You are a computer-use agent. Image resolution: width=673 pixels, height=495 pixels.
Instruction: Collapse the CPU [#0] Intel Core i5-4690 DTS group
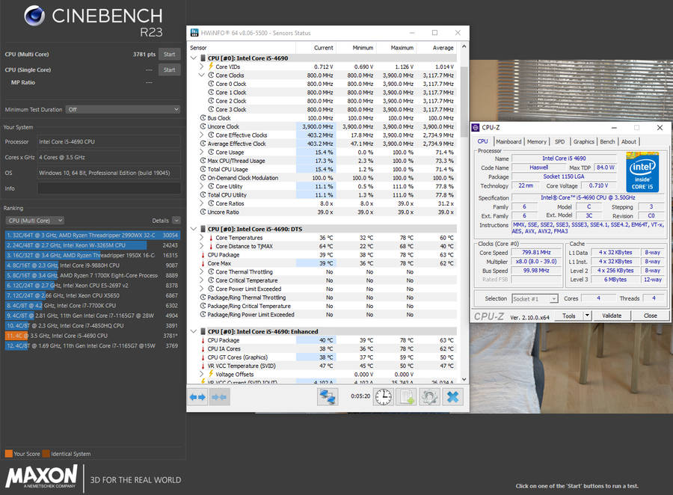point(194,229)
